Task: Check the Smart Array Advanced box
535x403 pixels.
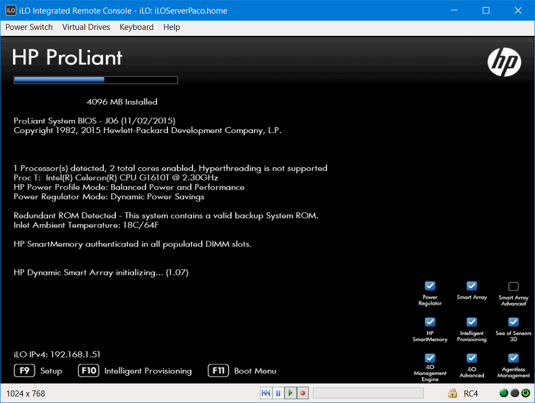Action: coord(513,286)
